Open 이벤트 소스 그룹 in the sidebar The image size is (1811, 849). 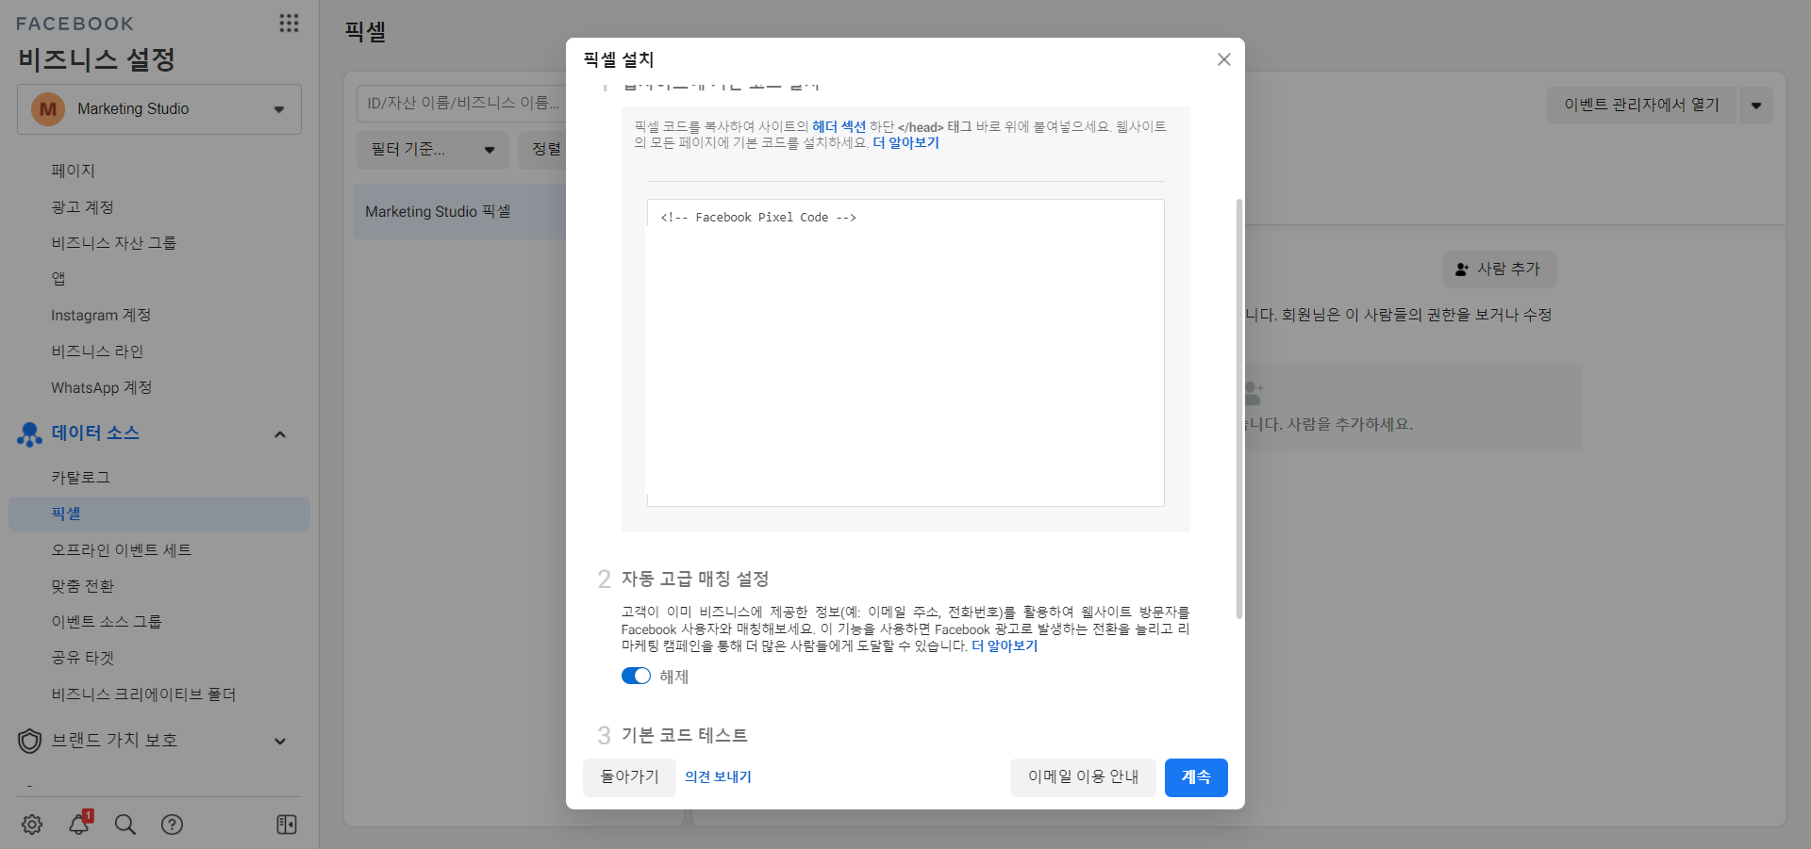[107, 622]
